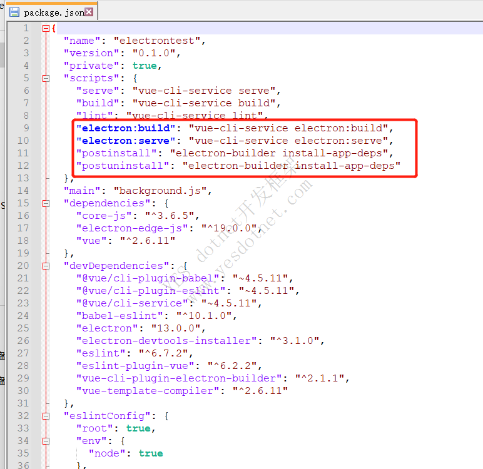Click the "^6.7.2" eslint version
Viewport: 483px width, 469px height.
[x=163, y=353]
